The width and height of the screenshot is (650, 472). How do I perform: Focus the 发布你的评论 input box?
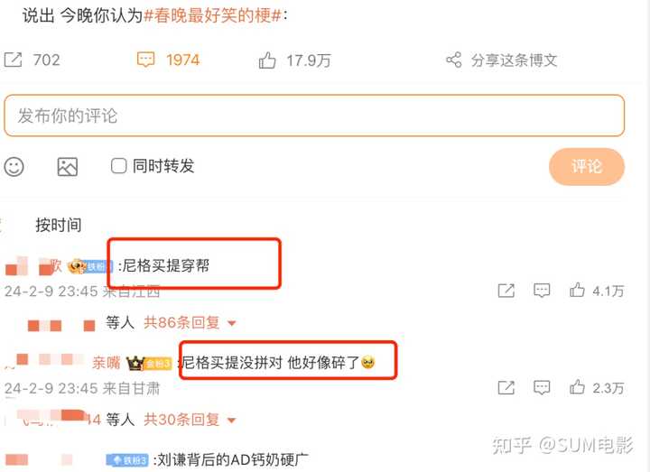tap(314, 116)
